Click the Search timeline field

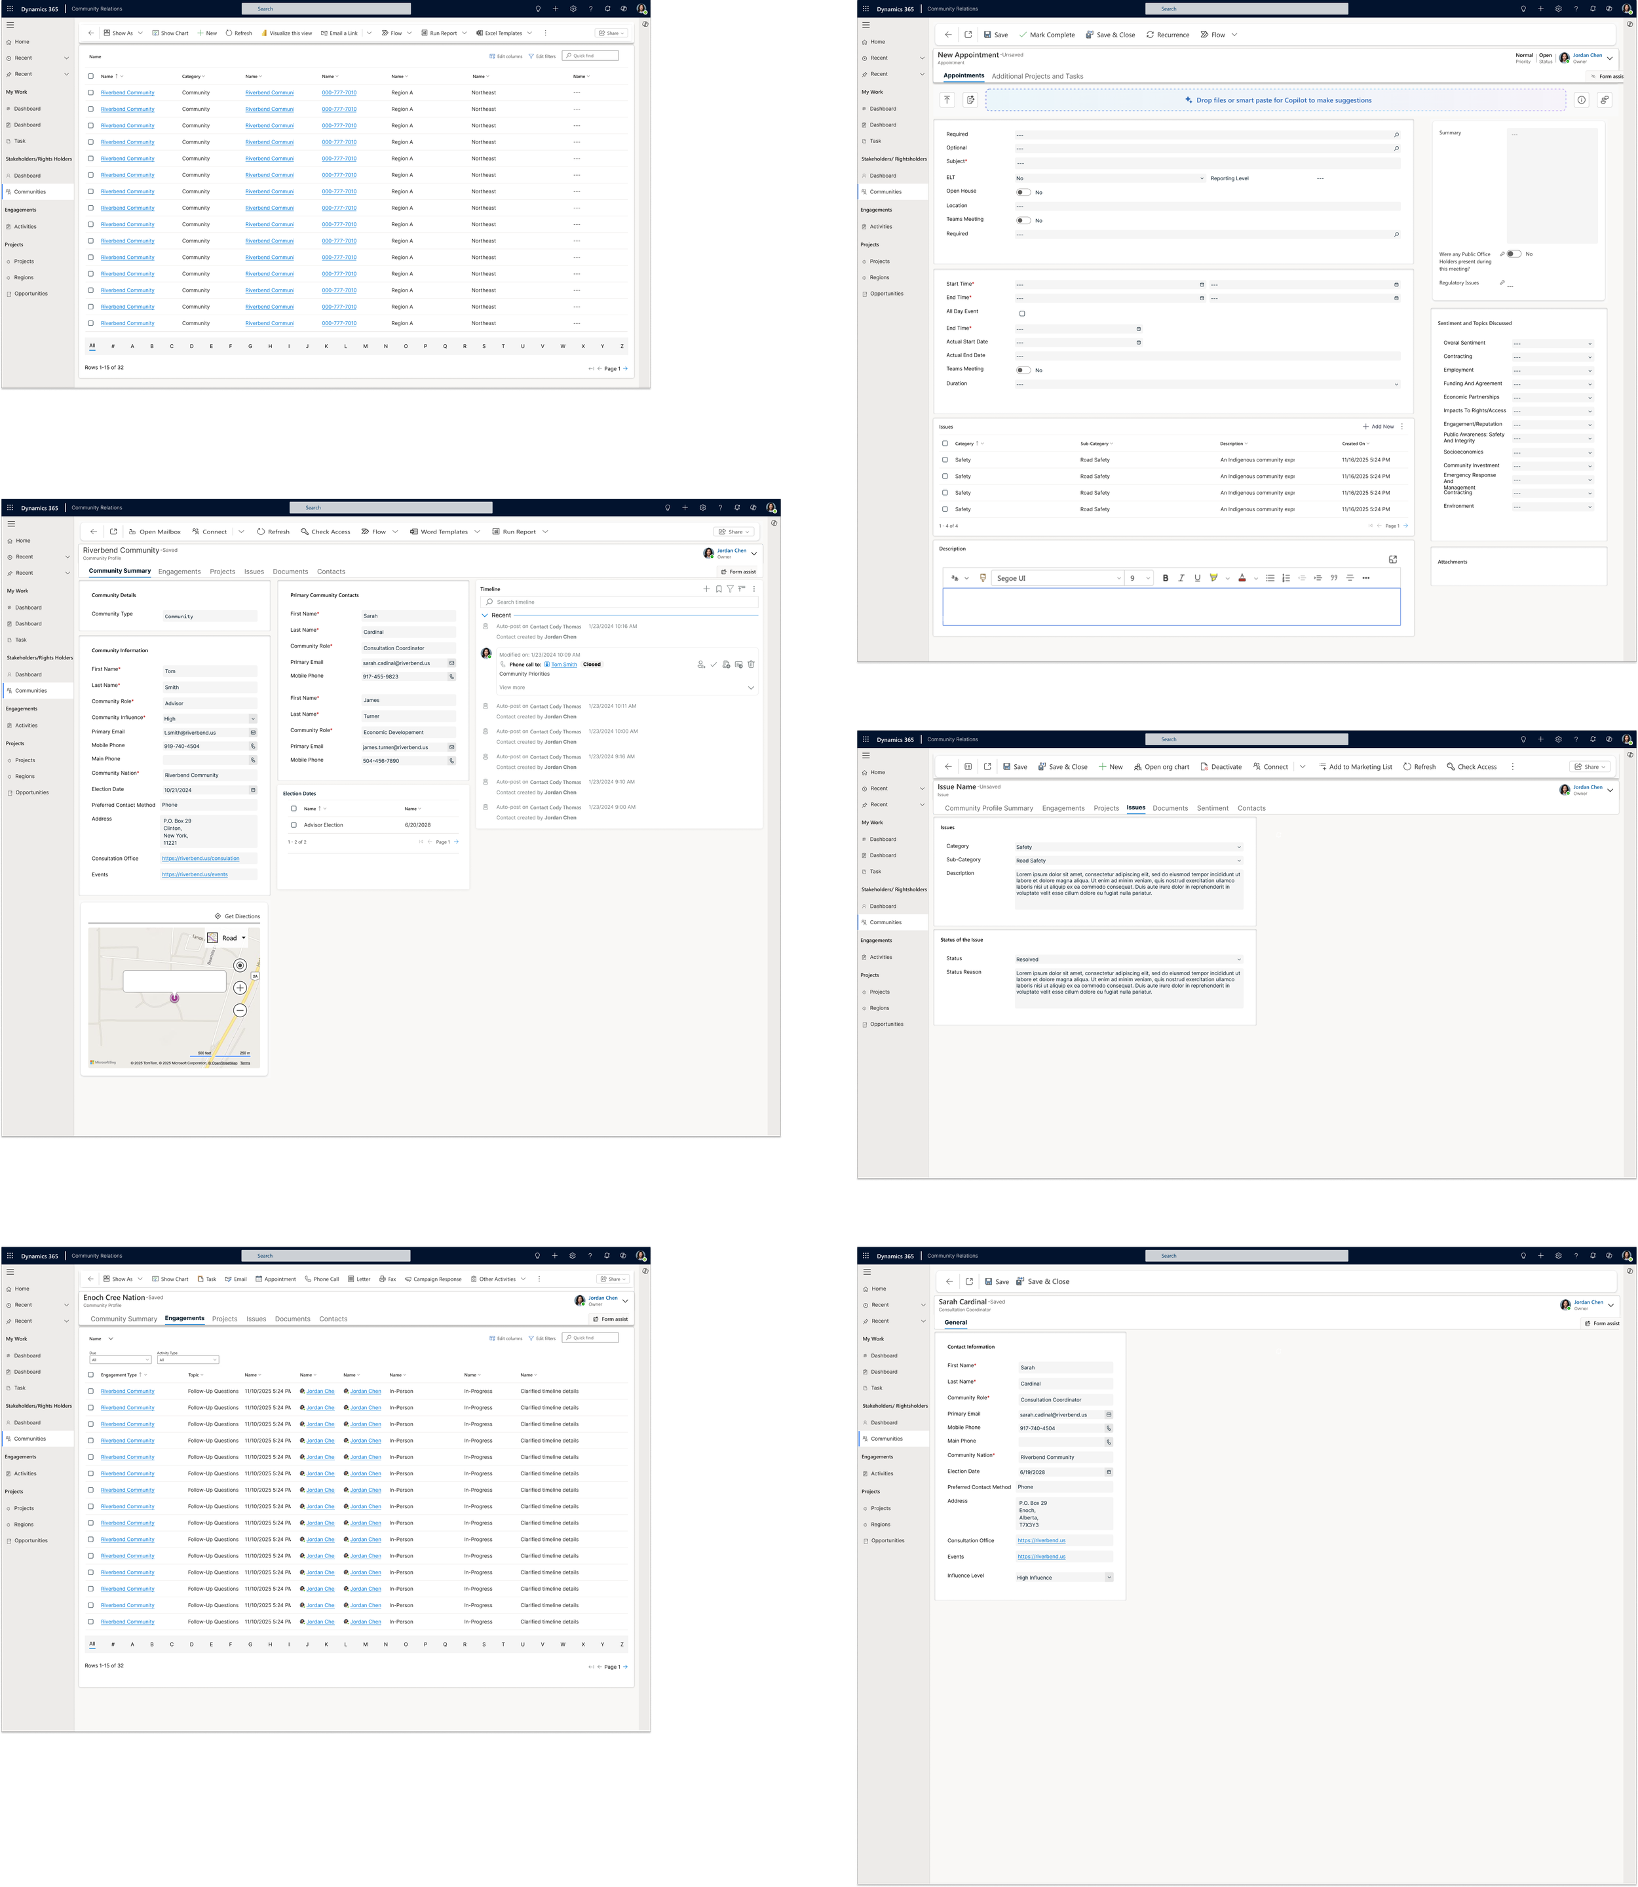coord(620,602)
